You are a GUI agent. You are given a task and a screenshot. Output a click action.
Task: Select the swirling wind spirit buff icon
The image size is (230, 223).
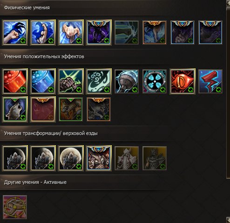coord(99,81)
